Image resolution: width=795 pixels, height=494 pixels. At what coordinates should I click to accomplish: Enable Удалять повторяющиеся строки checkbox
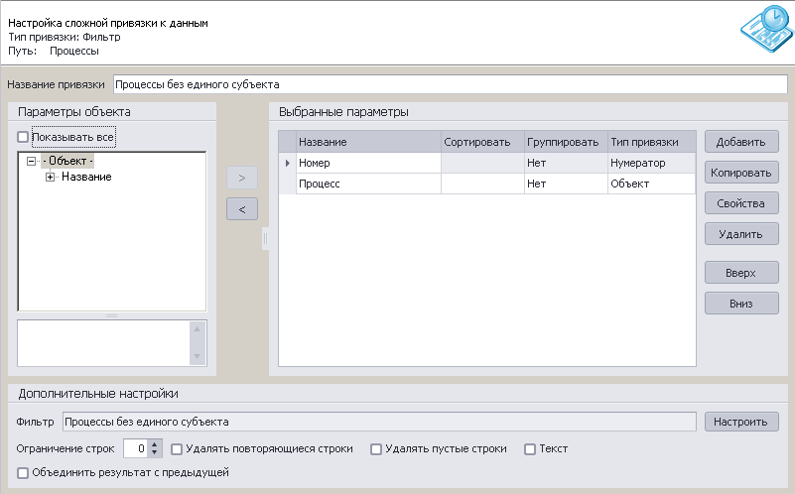coord(177,449)
